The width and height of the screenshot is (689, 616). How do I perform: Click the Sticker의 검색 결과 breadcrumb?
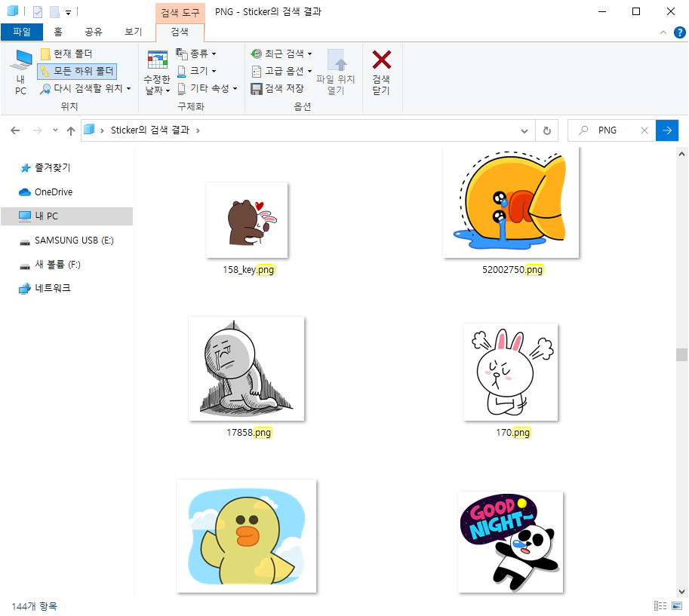click(x=150, y=130)
